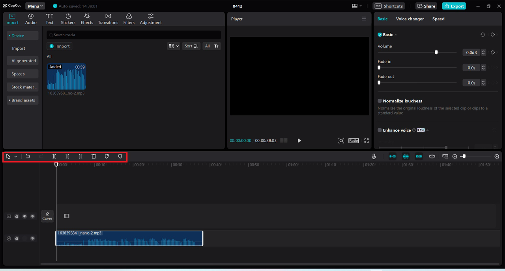Click the fit timeline zoom ruler icon

tap(445, 156)
